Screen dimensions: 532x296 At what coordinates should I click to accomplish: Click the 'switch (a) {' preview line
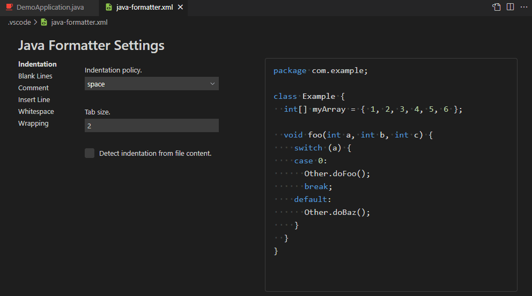click(323, 148)
